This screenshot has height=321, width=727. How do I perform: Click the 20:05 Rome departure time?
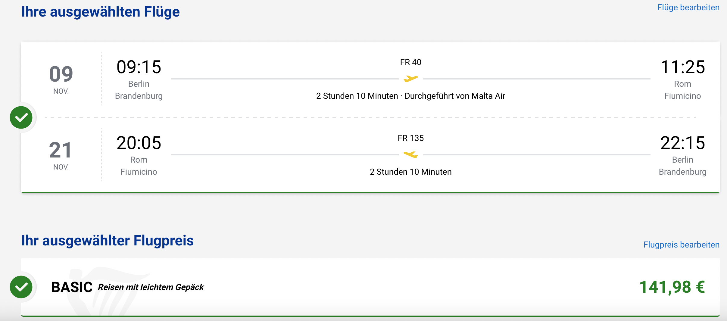(x=139, y=143)
